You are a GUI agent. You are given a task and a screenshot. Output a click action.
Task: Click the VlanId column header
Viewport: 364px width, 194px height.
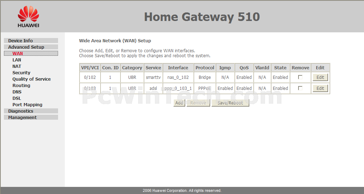(262, 68)
